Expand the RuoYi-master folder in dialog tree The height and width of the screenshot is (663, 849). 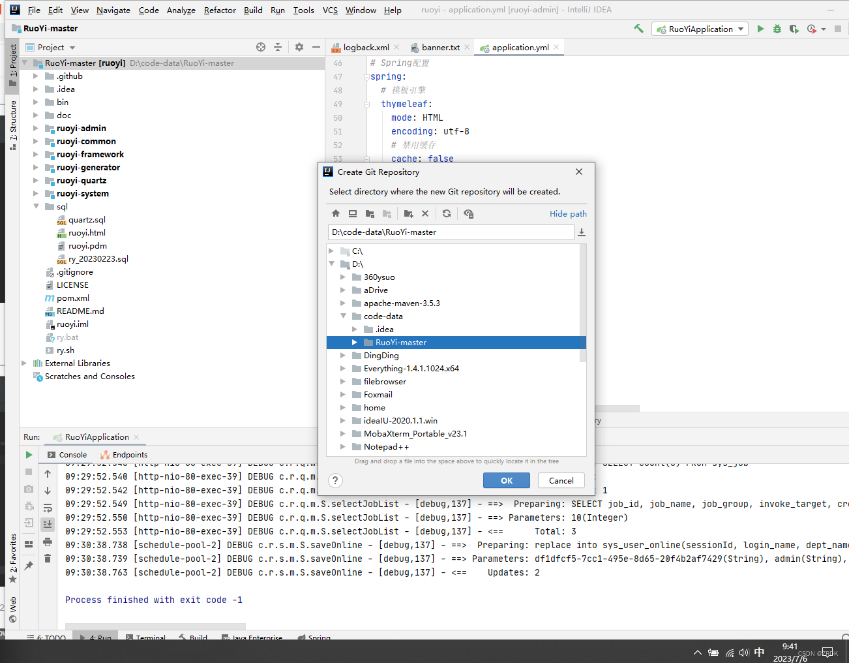point(355,343)
